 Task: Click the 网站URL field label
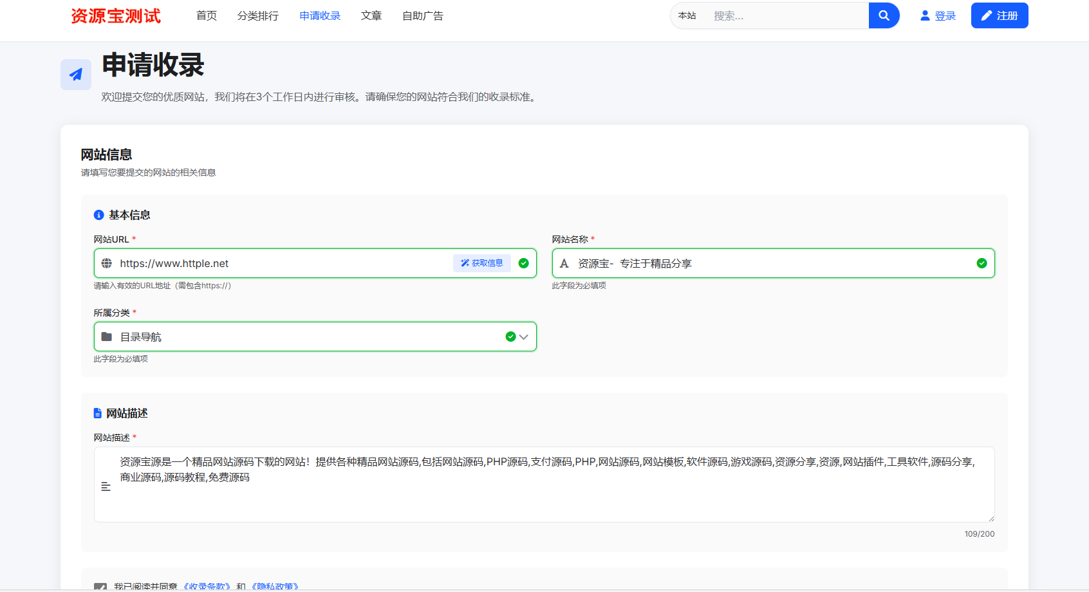click(111, 239)
